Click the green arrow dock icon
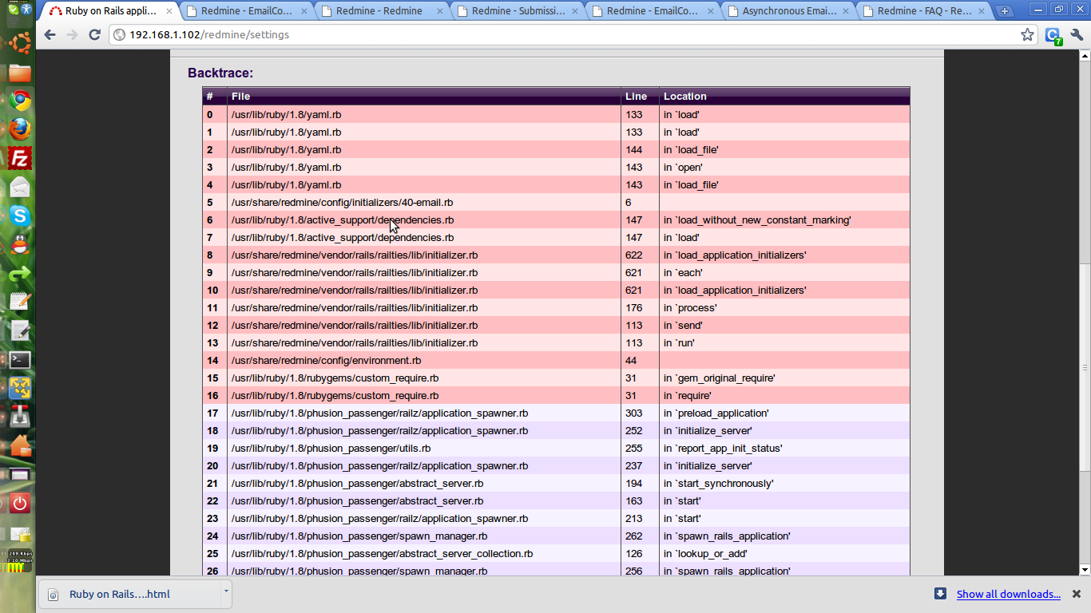 (x=20, y=274)
